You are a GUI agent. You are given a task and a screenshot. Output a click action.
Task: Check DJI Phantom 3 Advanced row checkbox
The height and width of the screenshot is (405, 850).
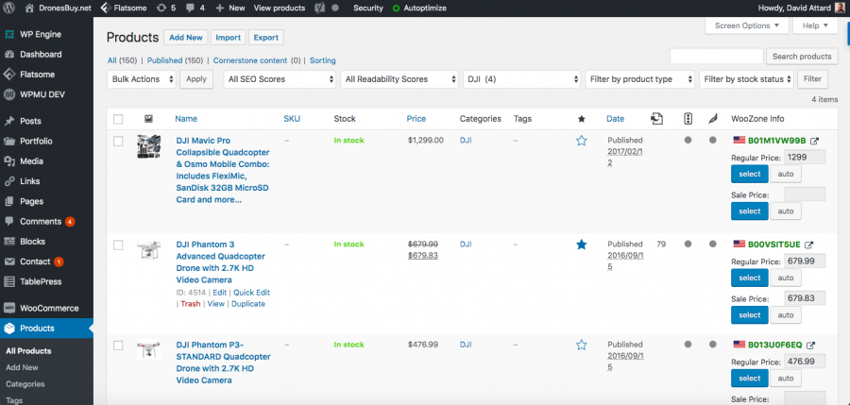[118, 245]
